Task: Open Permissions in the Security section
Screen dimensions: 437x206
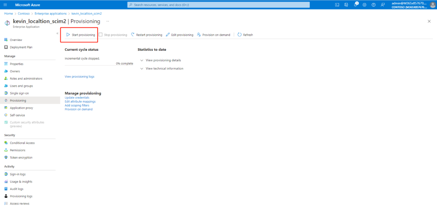Action: coord(17,150)
